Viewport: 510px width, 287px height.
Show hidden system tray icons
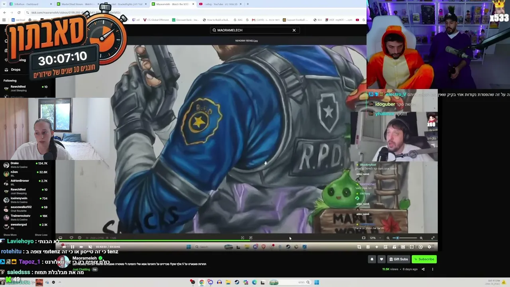(x=60, y=283)
